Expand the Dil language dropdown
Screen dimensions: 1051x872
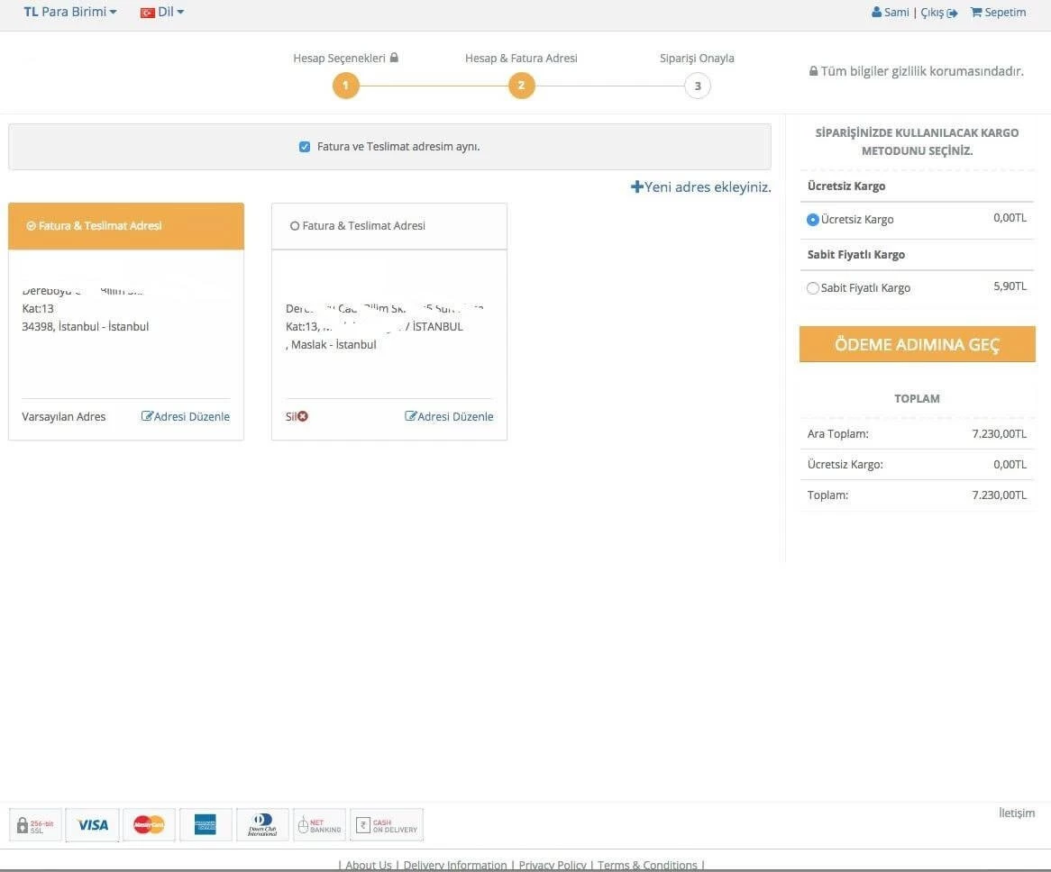(x=162, y=12)
